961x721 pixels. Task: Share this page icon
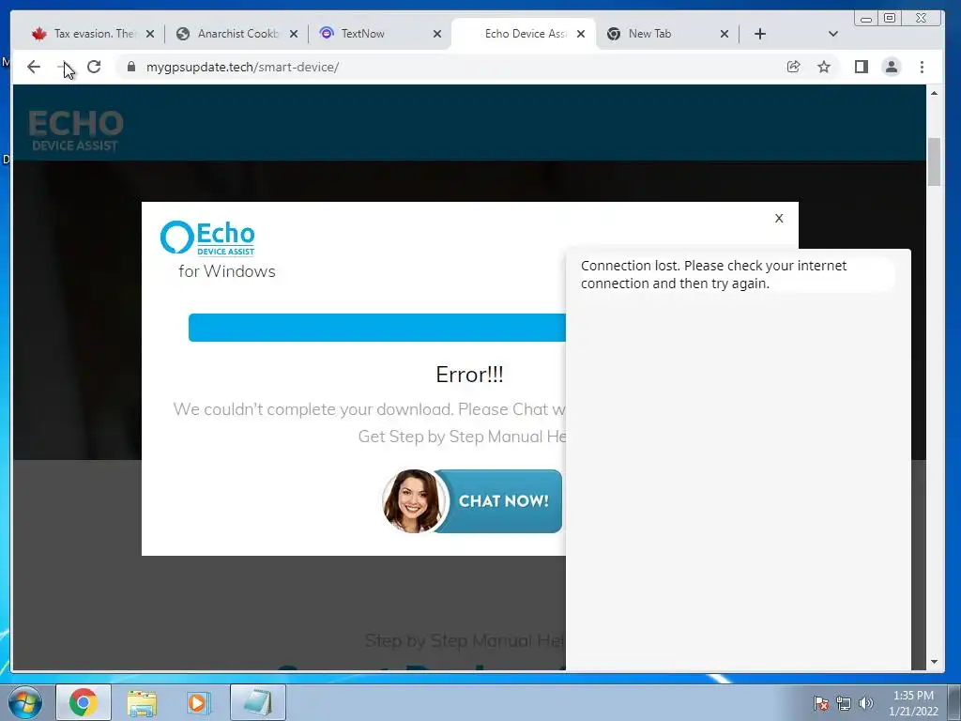793,67
